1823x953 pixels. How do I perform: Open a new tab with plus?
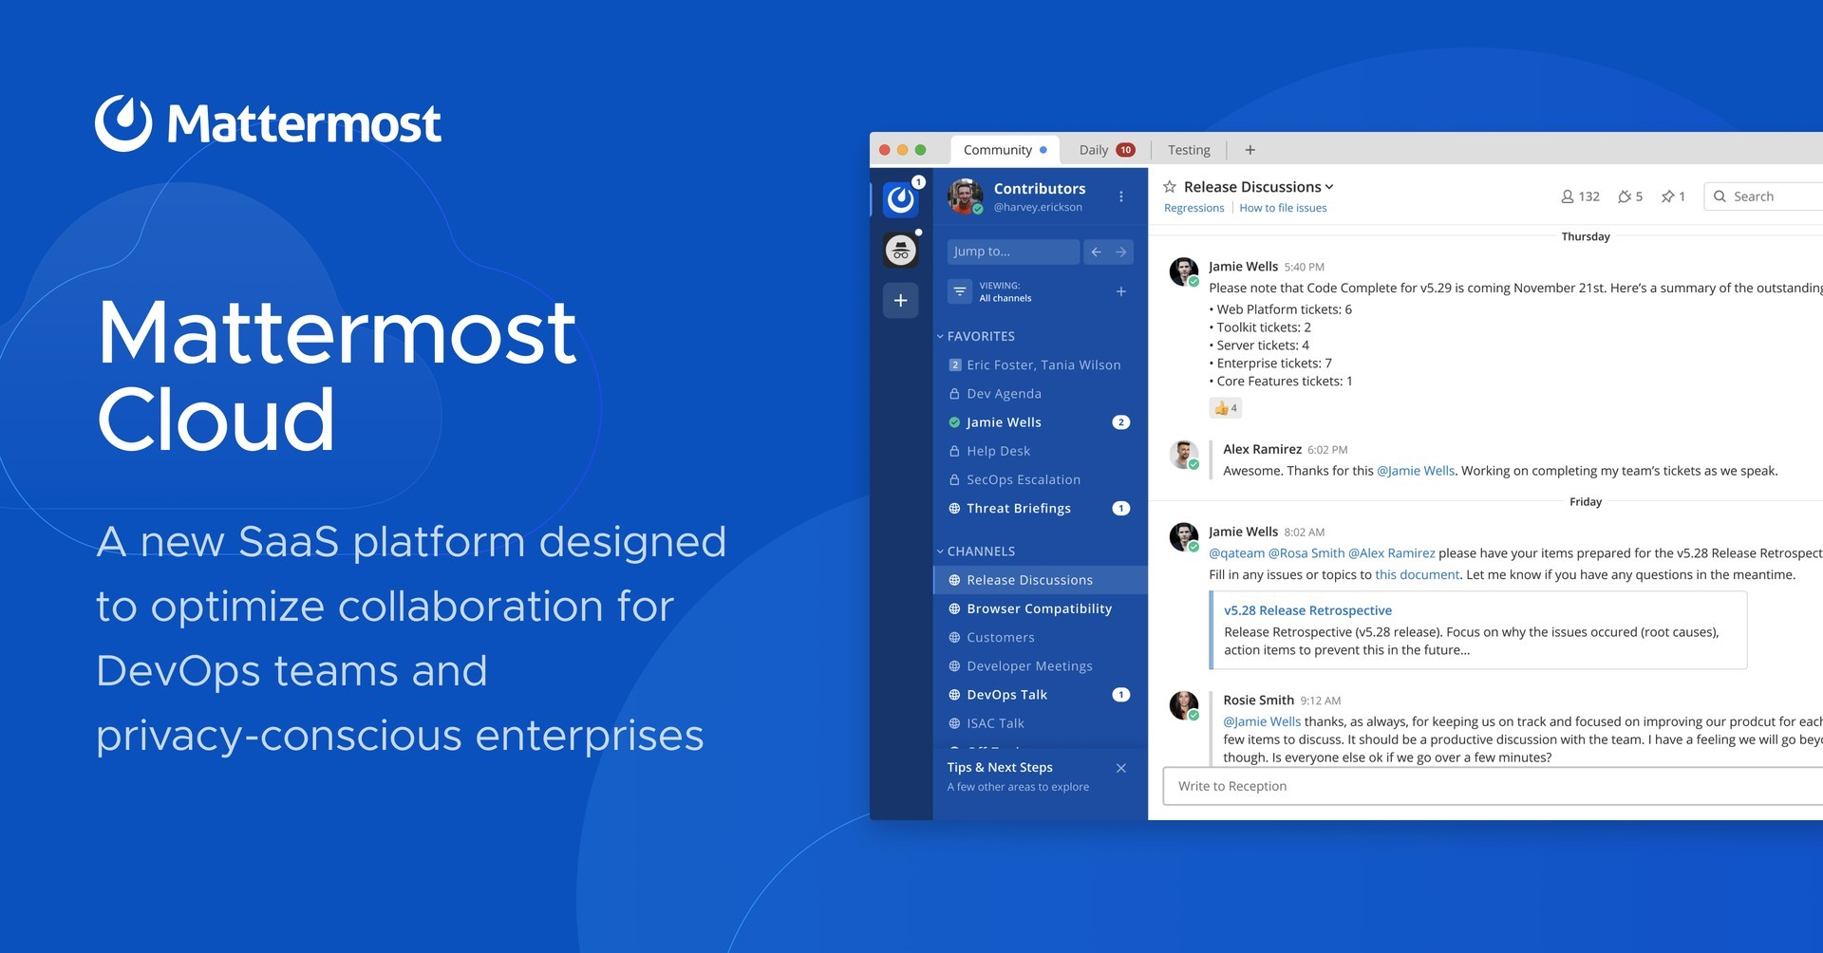pos(1250,150)
